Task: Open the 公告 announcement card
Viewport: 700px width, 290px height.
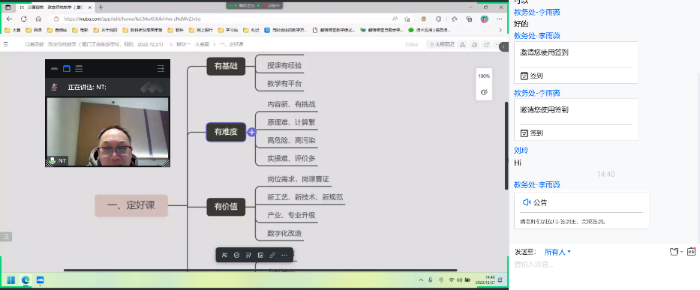Action: [581, 211]
